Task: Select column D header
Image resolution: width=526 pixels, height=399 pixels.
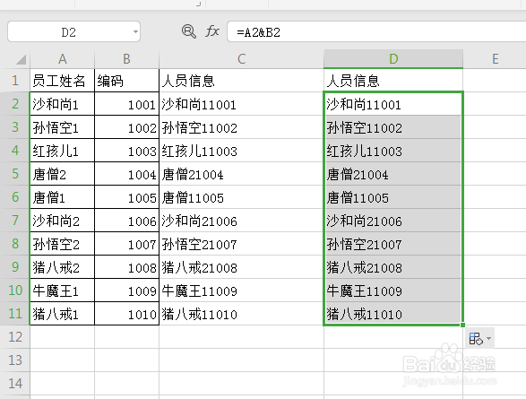Action: 393,59
